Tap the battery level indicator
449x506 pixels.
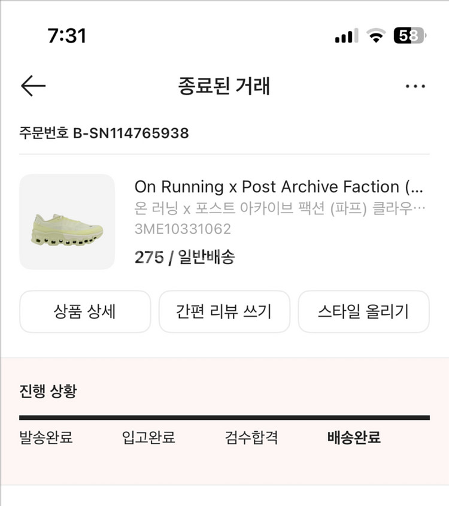[408, 36]
